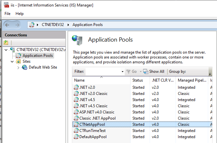
Task: Click the ASP.NET v4.0 Classic pool icon
Action: (76, 112)
